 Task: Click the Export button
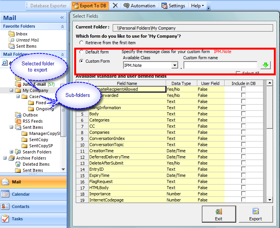pyautogui.click(x=255, y=214)
